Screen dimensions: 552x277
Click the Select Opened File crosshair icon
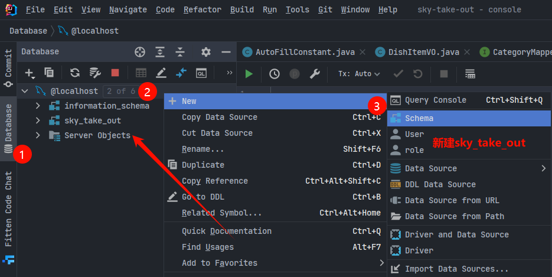tap(140, 52)
